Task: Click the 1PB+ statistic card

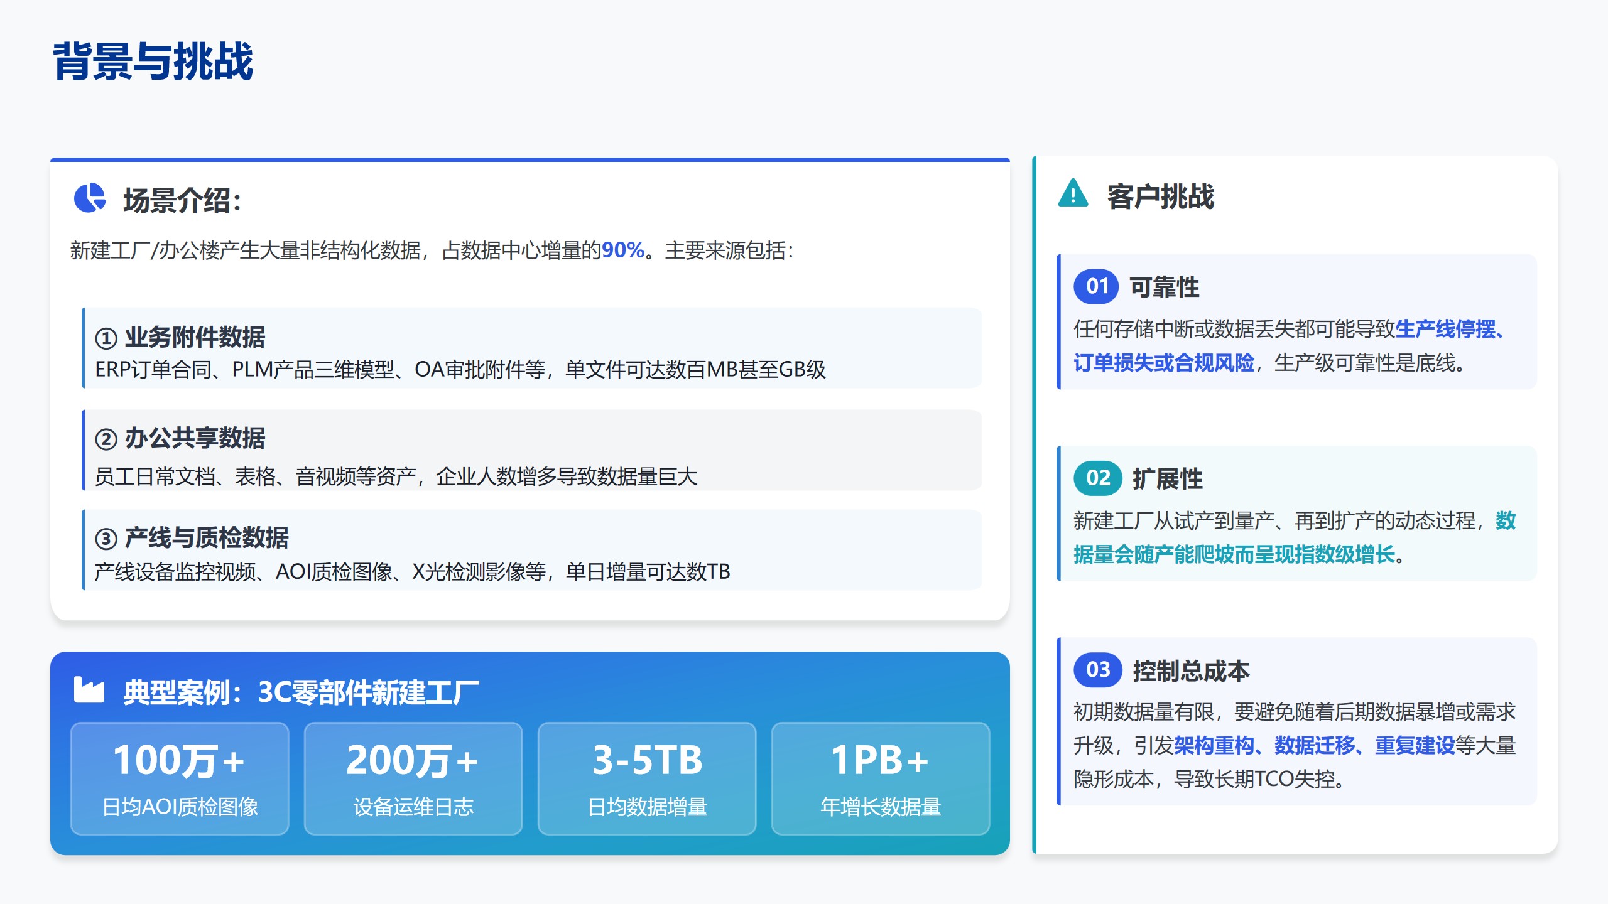Action: (x=881, y=778)
